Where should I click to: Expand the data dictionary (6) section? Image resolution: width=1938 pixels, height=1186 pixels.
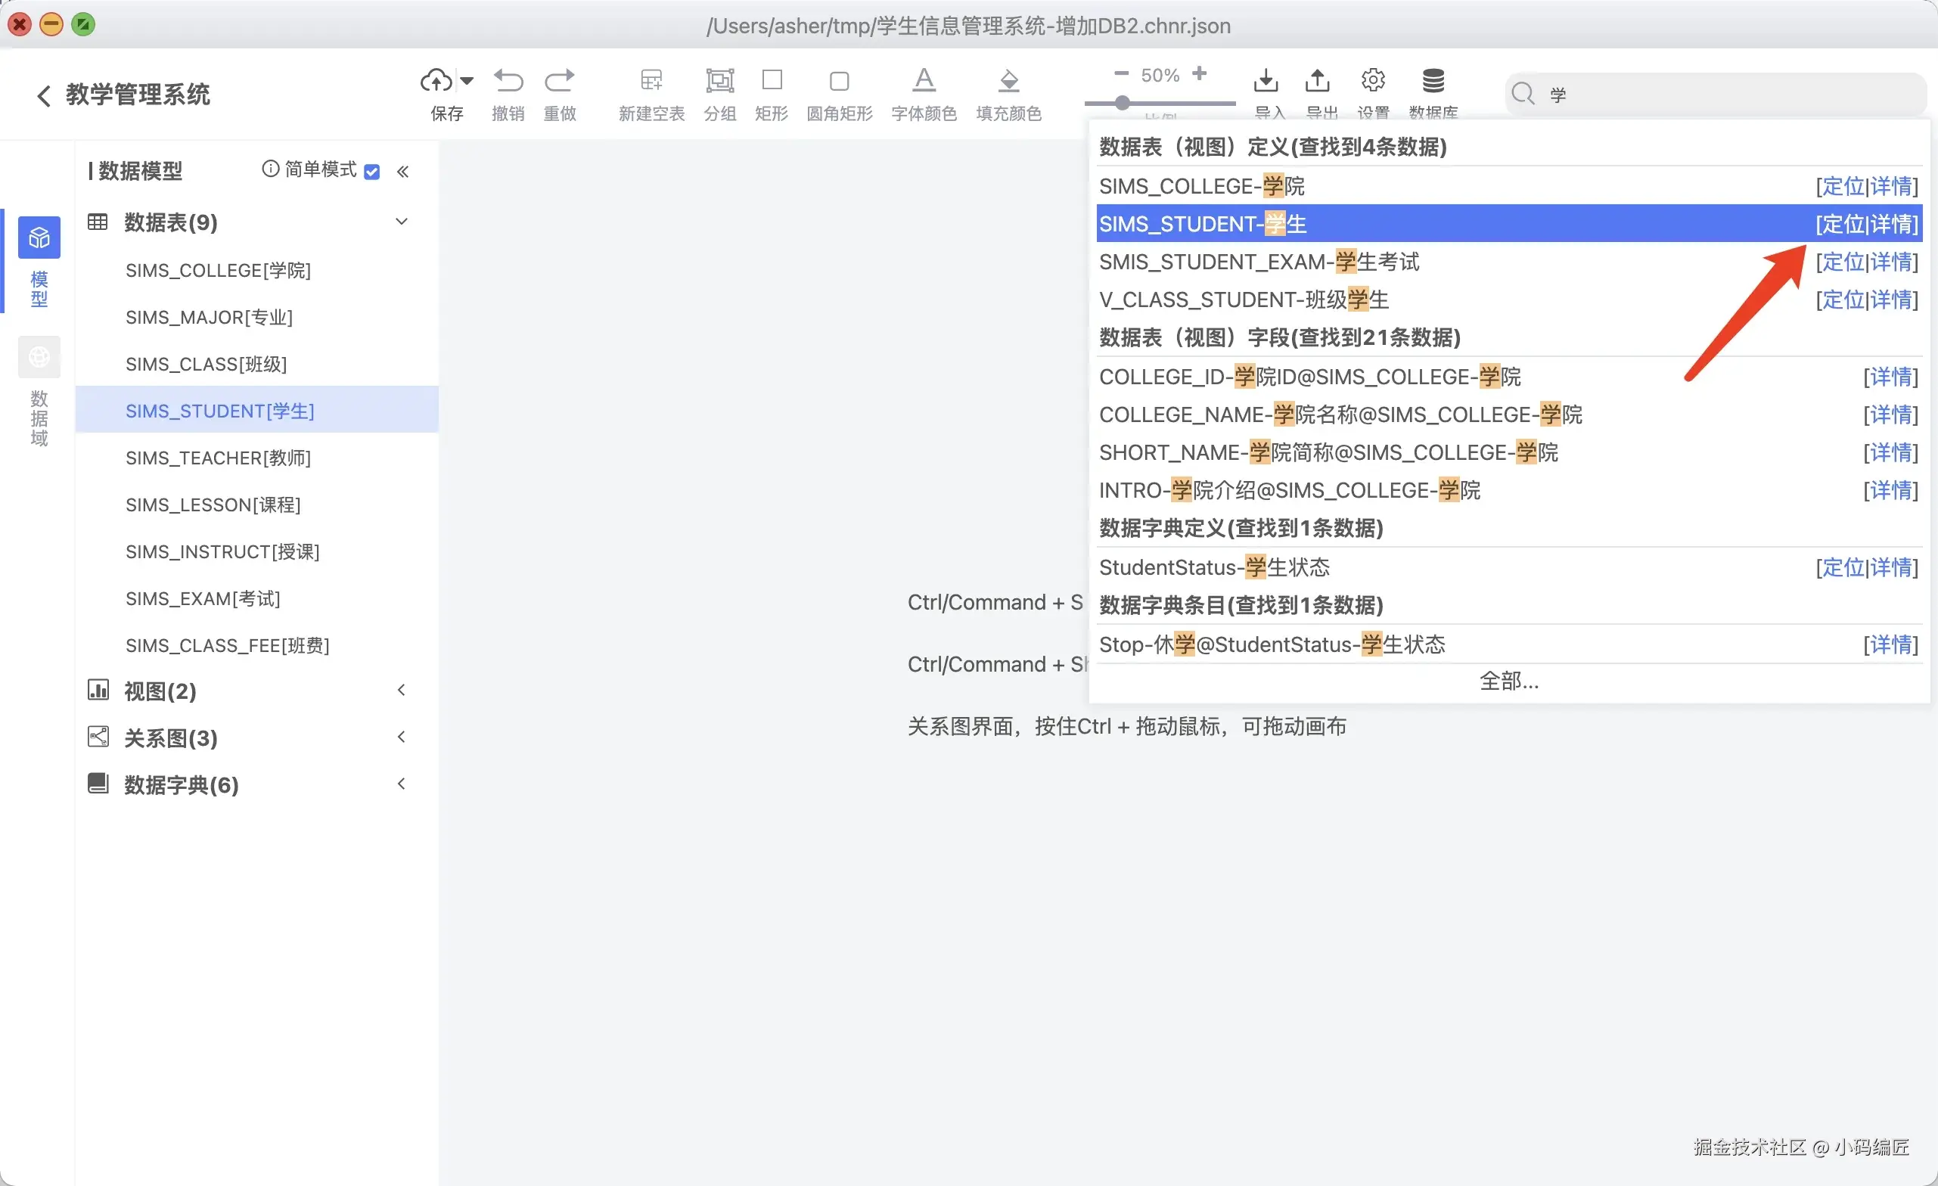[401, 784]
